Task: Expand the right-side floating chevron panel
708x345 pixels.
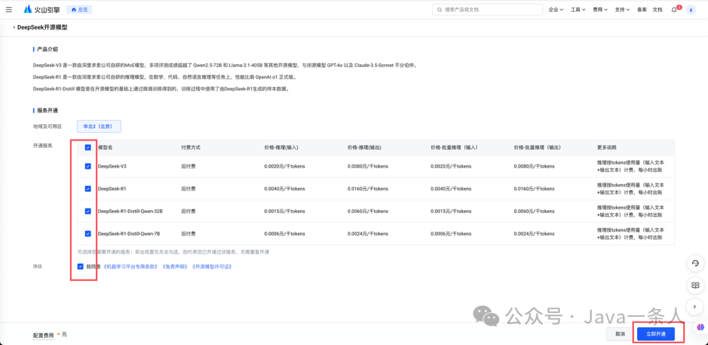Action: click(x=696, y=306)
